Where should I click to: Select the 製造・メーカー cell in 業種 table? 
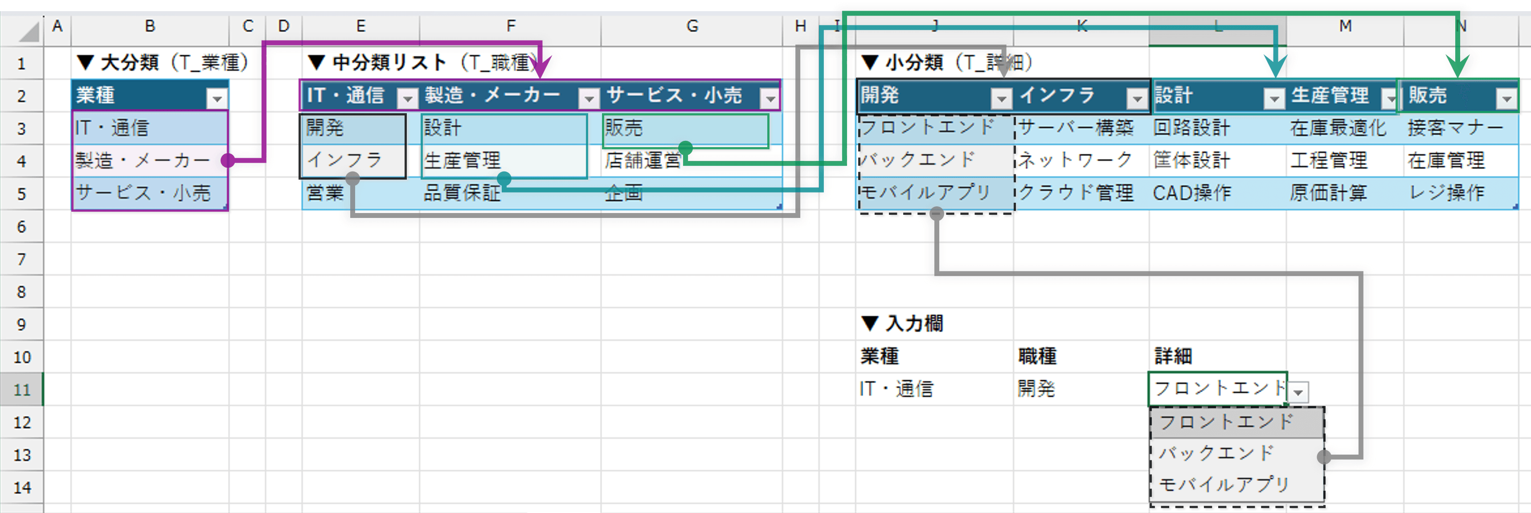[x=143, y=160]
